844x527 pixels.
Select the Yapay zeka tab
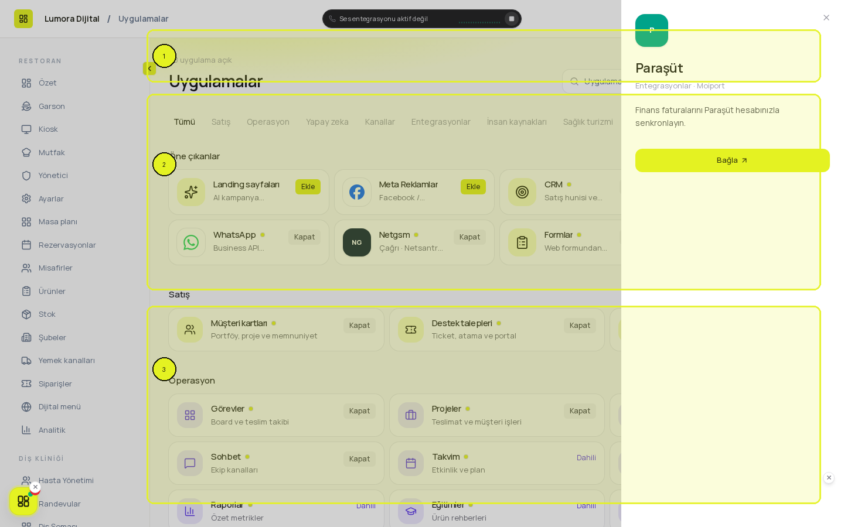click(327, 122)
